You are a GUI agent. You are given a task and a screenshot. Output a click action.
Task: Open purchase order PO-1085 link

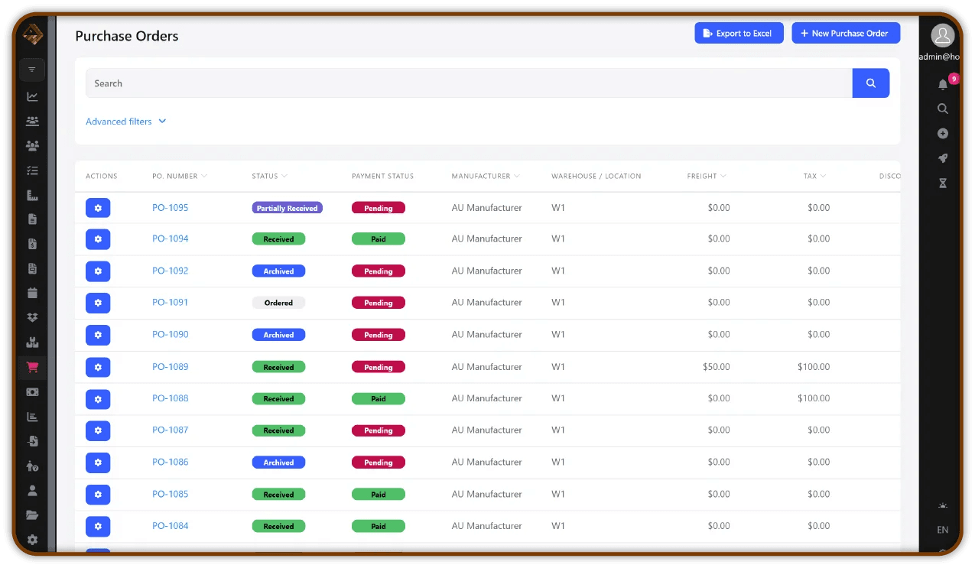(170, 494)
